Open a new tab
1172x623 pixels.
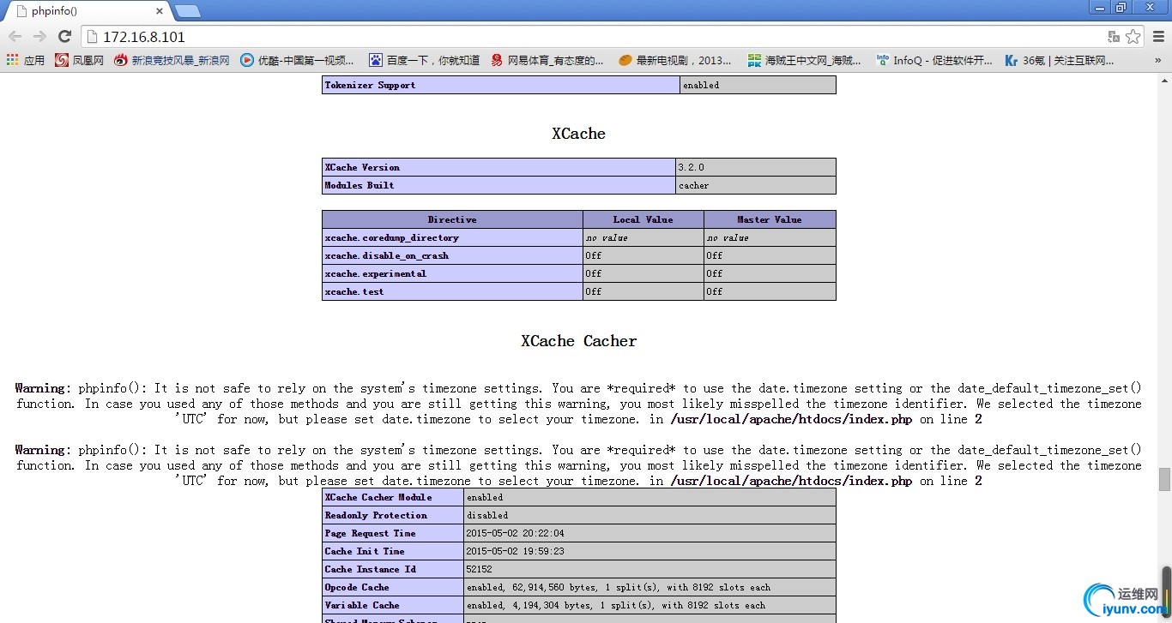click(188, 11)
